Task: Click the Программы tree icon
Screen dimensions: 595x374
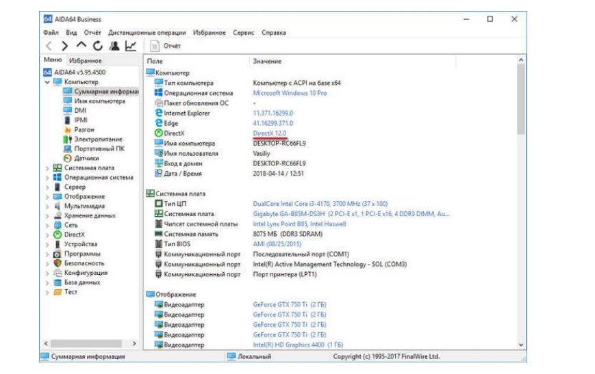Action: pyautogui.click(x=58, y=254)
